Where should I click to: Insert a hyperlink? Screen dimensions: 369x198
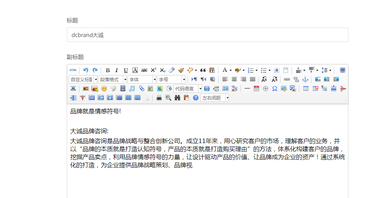coord(287,79)
